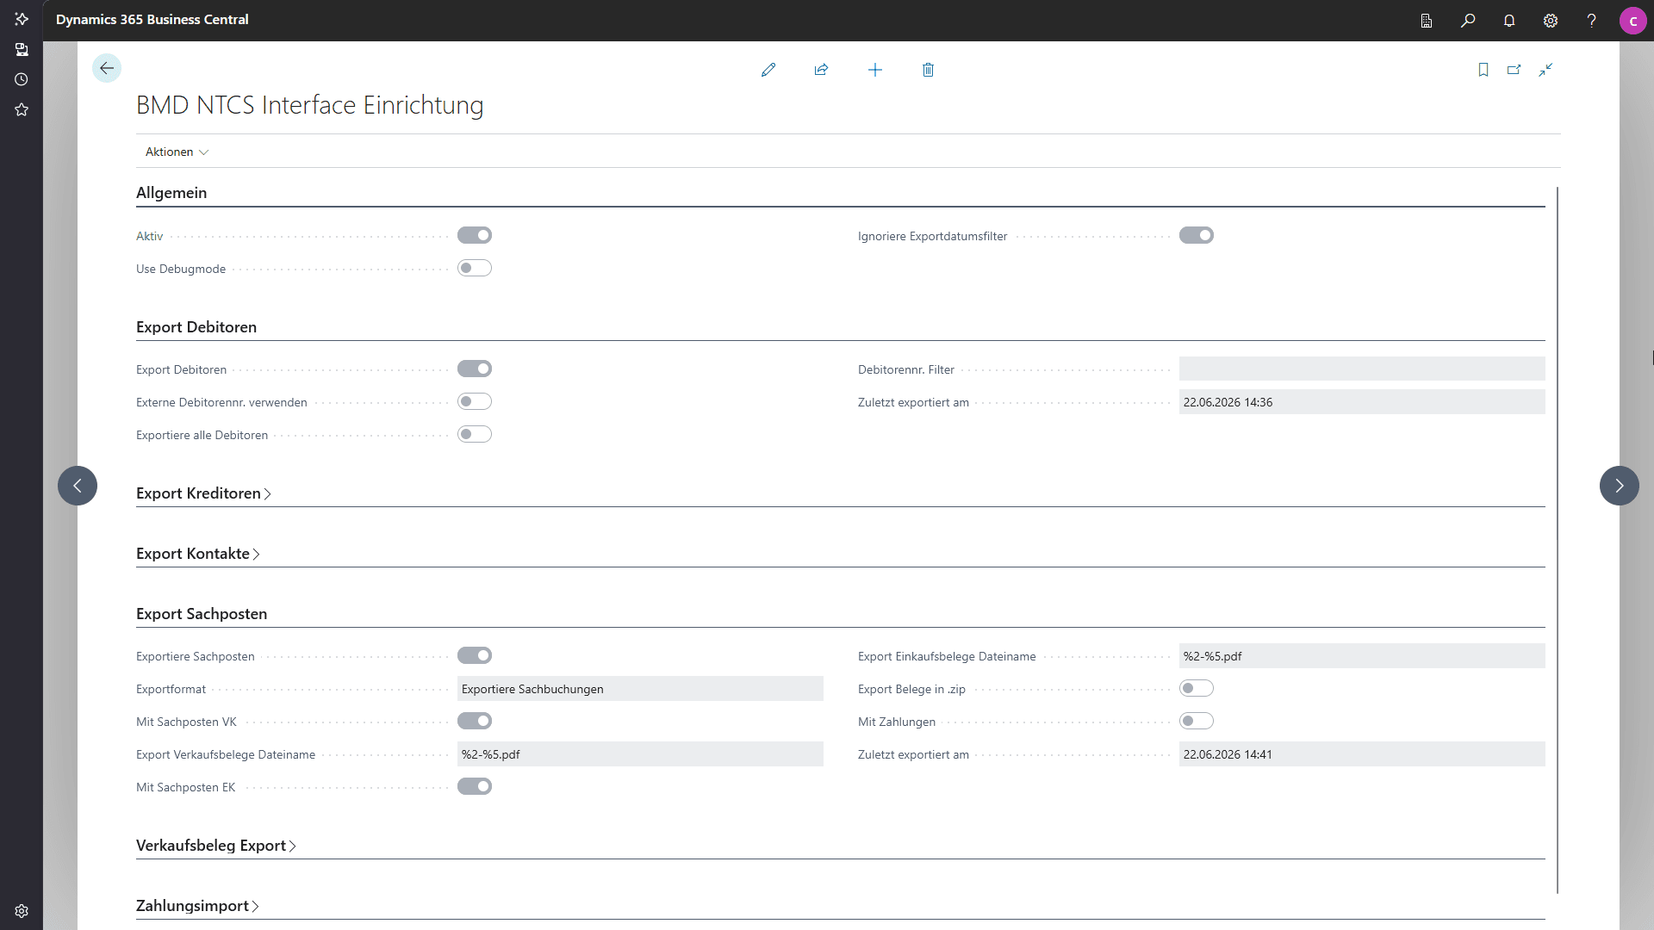
Task: Expand the Verkaufsbeleg Export section
Action: [x=216, y=846]
